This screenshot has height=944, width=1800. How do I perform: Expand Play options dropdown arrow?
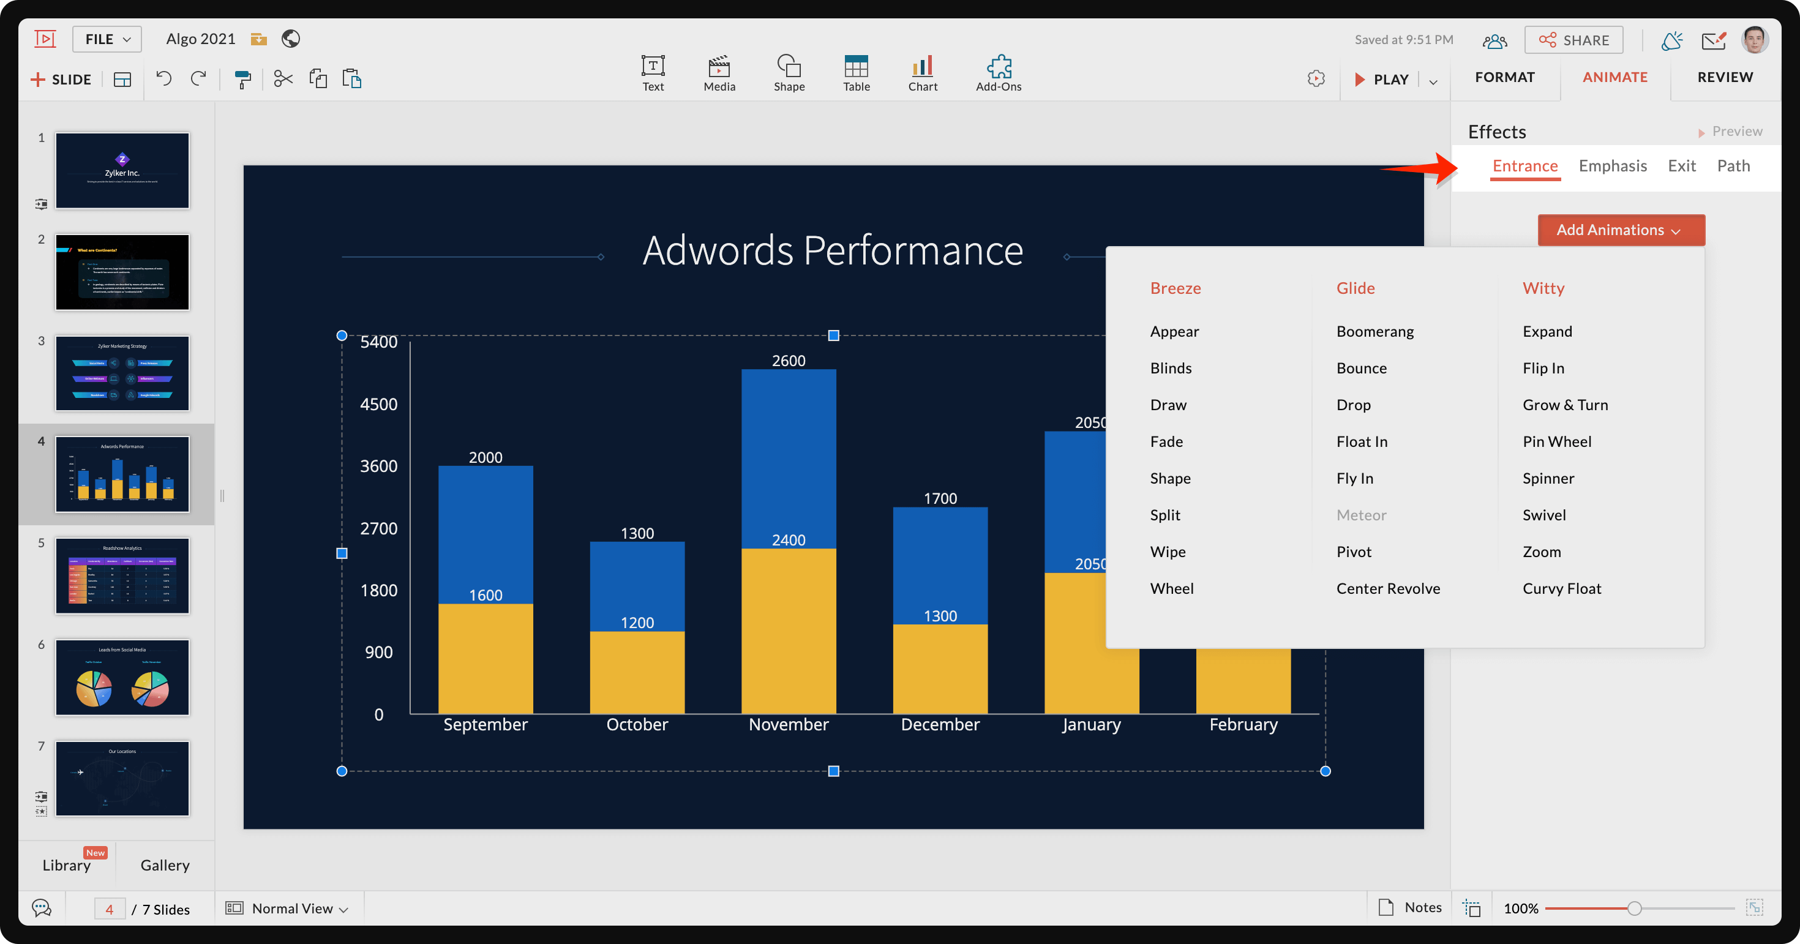click(x=1433, y=81)
